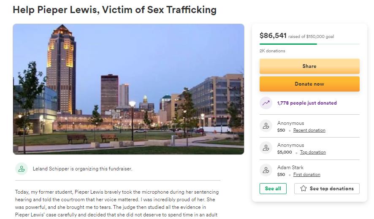Image resolution: width=374 pixels, height=219 pixels.
Task: Click the donor icon beside Adam Stark
Action: coord(266,170)
